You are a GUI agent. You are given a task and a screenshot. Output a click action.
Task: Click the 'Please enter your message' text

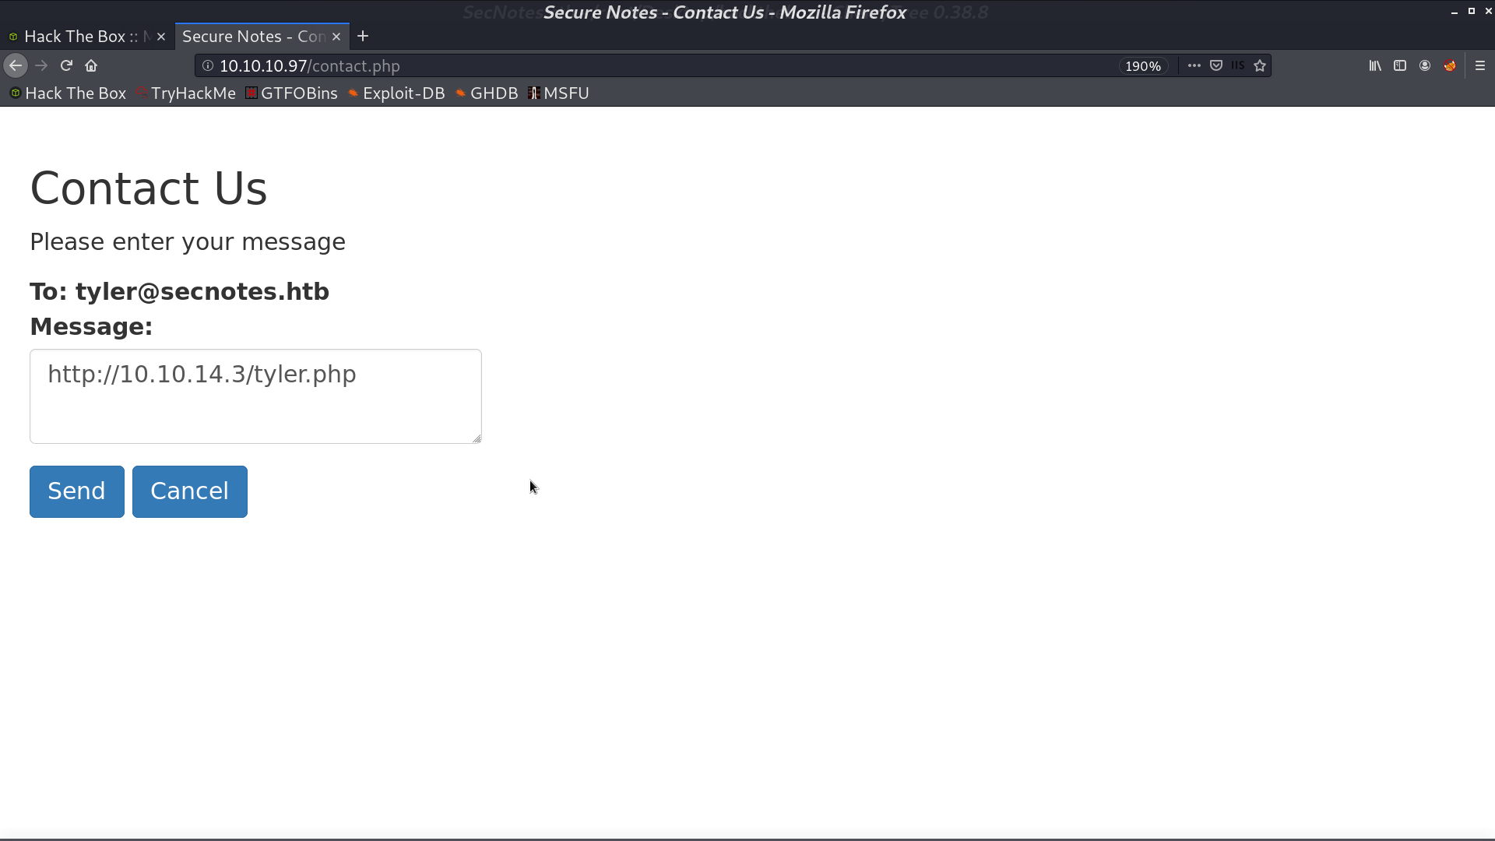tap(188, 242)
